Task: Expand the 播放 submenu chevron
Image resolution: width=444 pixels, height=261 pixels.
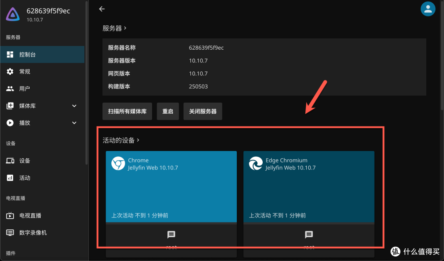Action: (74, 123)
